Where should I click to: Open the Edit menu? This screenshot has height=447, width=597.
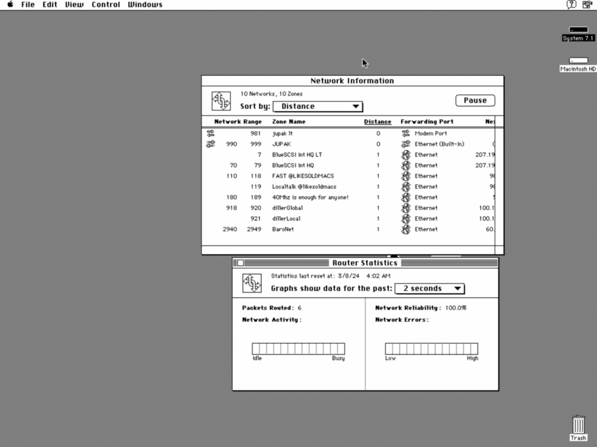click(50, 5)
